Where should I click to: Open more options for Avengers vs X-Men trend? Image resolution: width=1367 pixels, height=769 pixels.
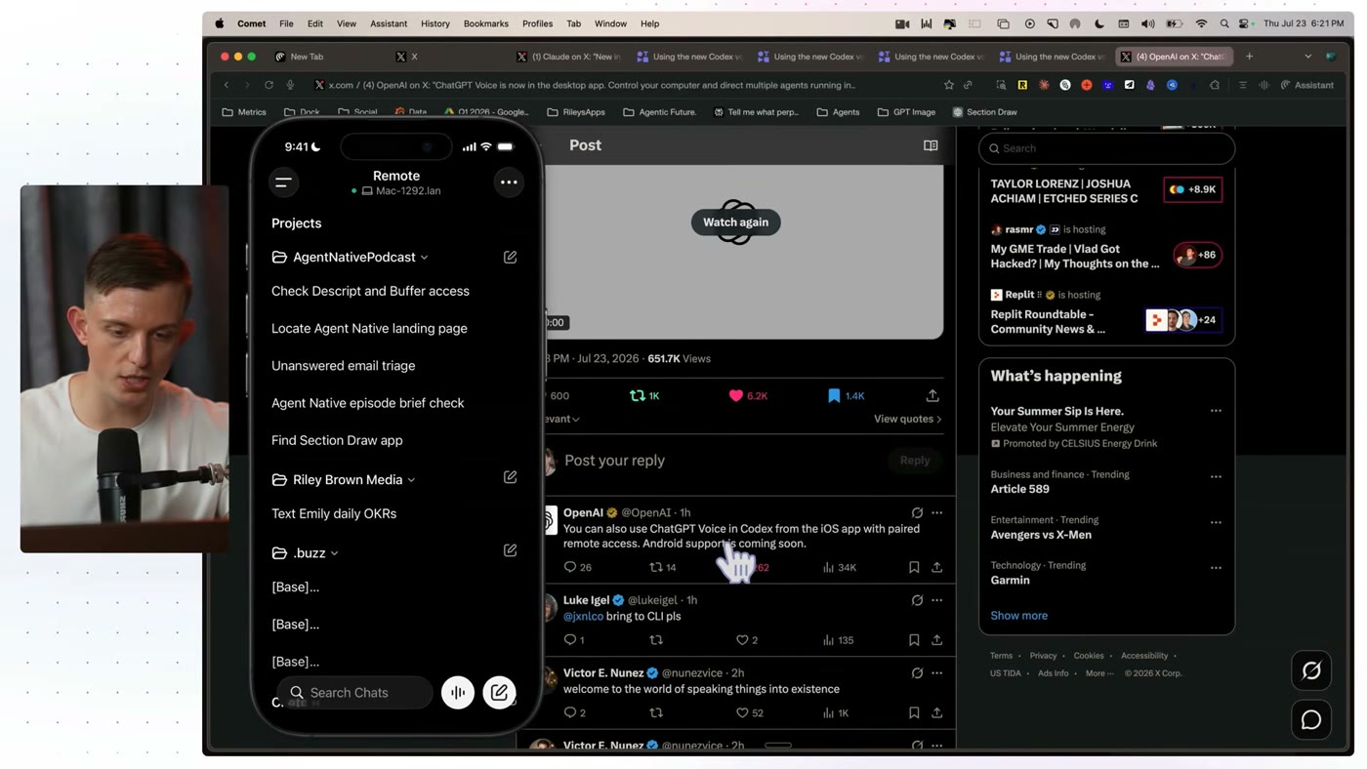click(1216, 522)
